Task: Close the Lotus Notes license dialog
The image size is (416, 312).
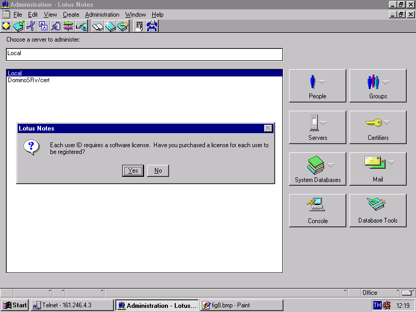Action: (268, 128)
